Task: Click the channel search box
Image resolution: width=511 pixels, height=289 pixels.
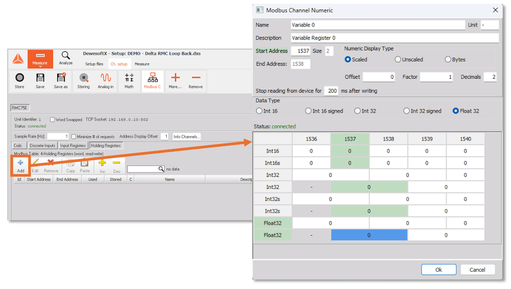Action: click(x=146, y=169)
